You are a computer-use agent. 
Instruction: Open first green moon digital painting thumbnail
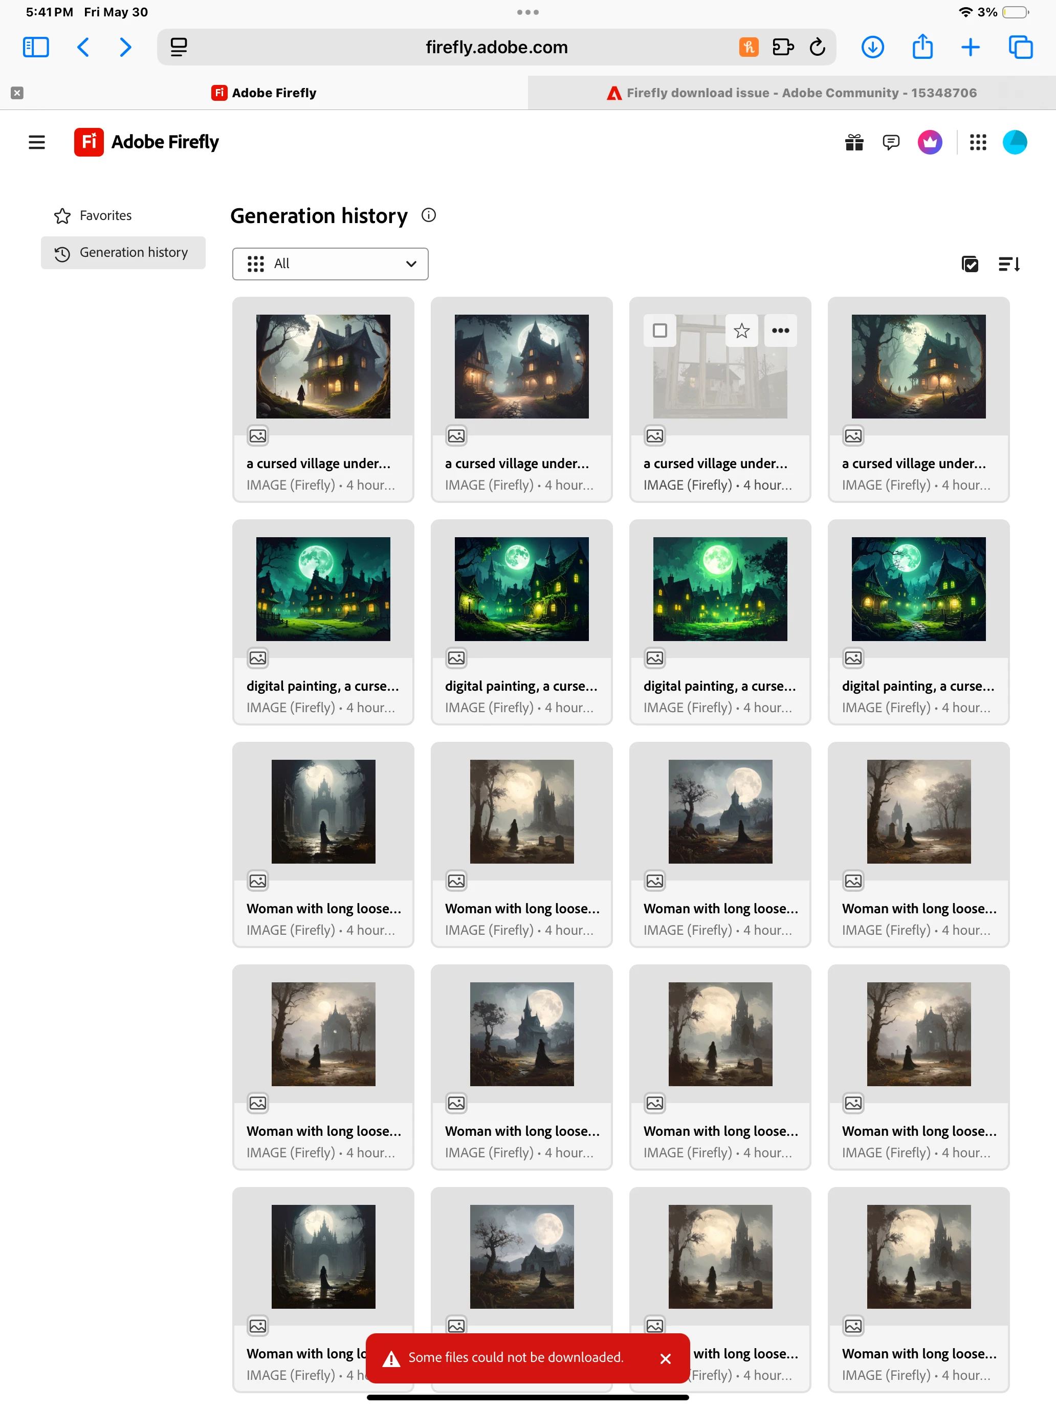(323, 589)
